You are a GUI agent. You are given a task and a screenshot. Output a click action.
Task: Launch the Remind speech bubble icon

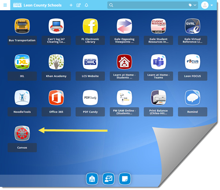coord(193,98)
